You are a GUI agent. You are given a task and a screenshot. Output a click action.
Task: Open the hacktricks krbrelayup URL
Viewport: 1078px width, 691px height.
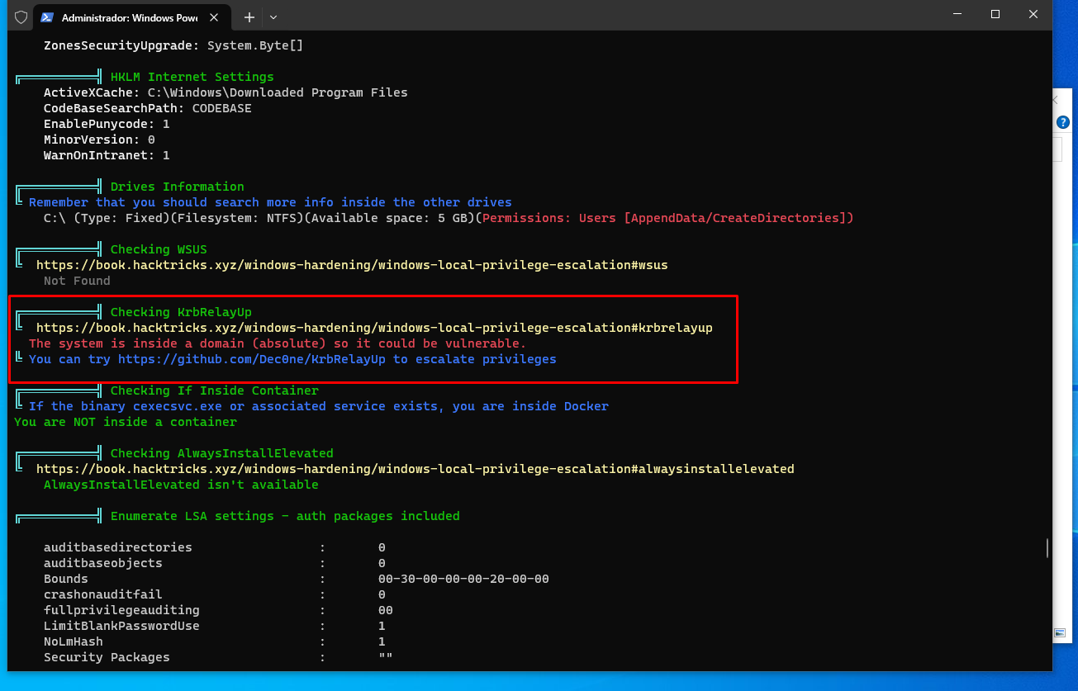(x=374, y=328)
